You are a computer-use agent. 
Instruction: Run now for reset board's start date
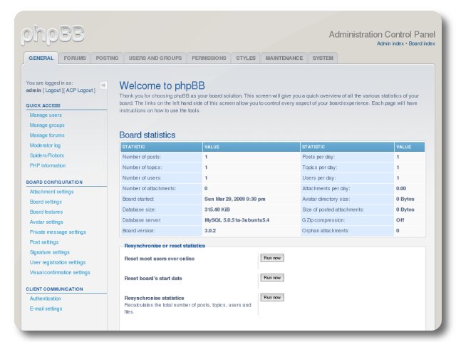coord(271,277)
